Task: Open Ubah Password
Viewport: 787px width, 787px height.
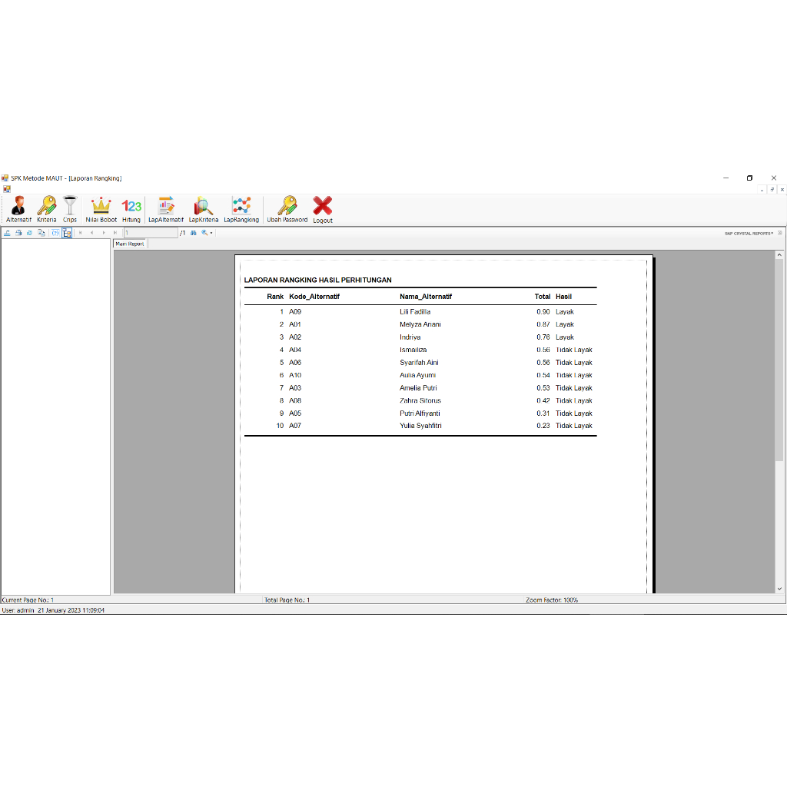Action: (287, 209)
